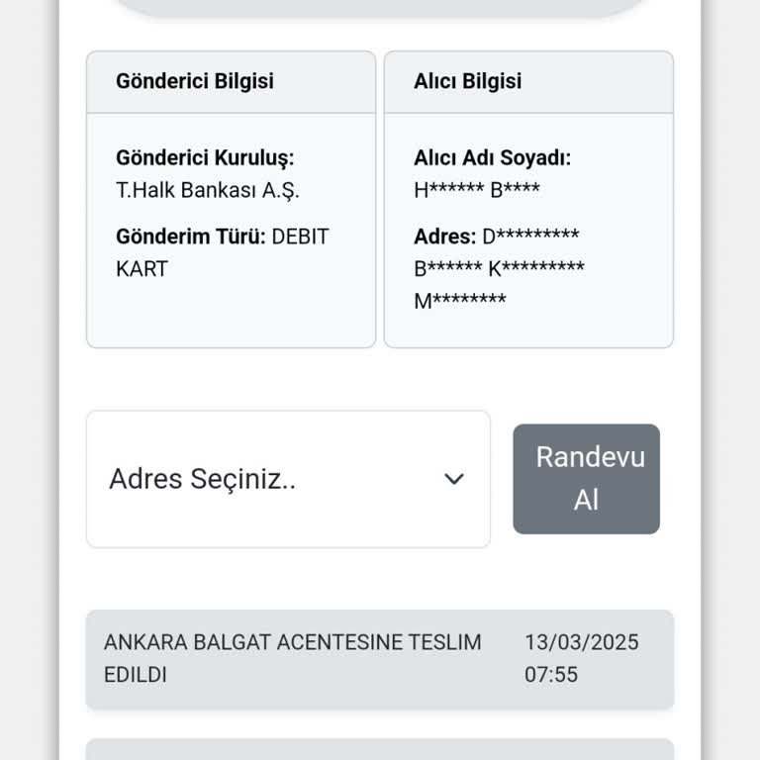Click the masked address line M********
760x760 pixels.
tap(459, 301)
